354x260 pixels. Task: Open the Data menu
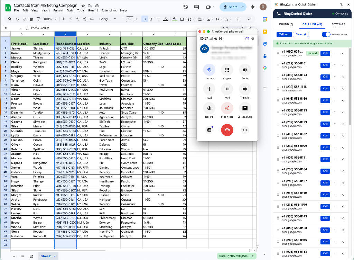pos(70,10)
